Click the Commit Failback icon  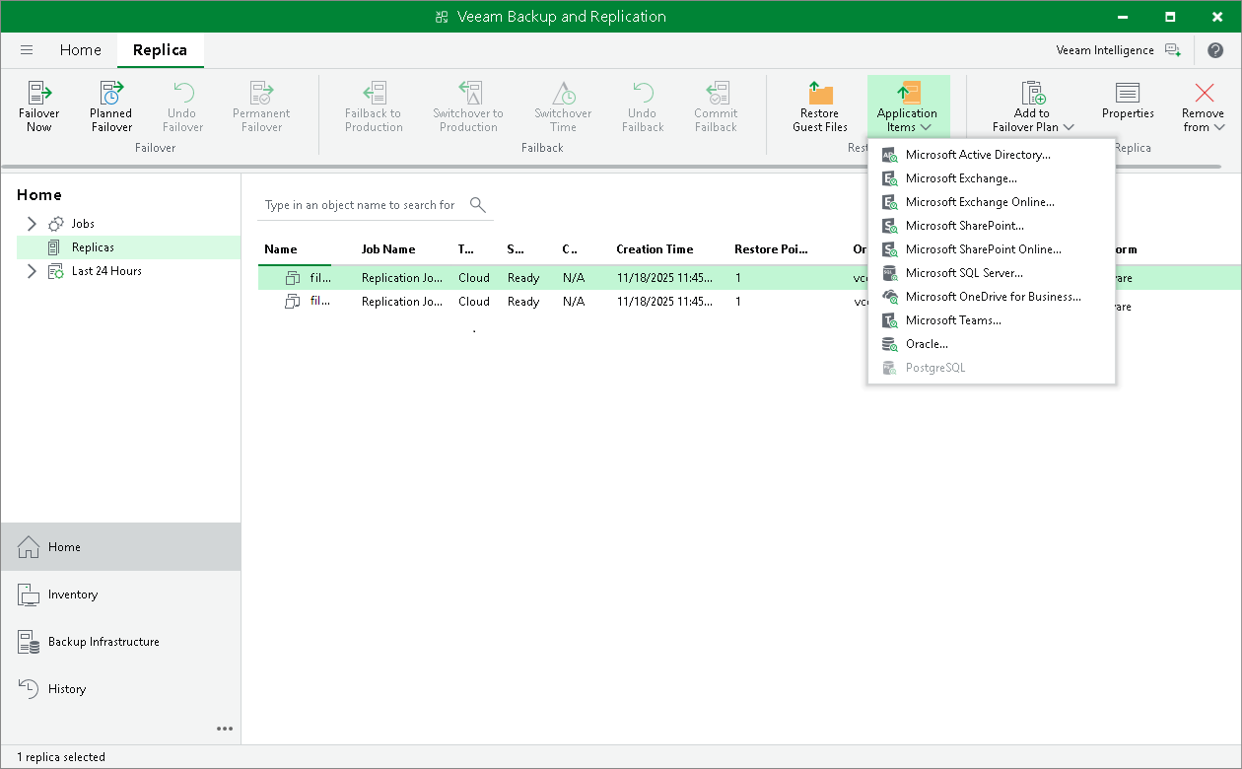[716, 94]
